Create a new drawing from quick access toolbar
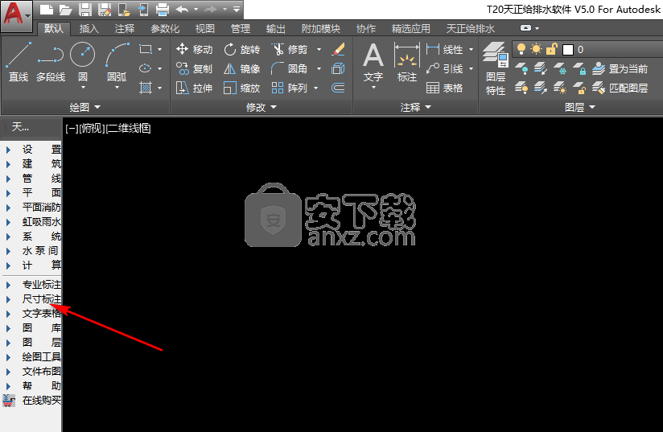Viewport: 663px width, 432px height. (x=46, y=10)
